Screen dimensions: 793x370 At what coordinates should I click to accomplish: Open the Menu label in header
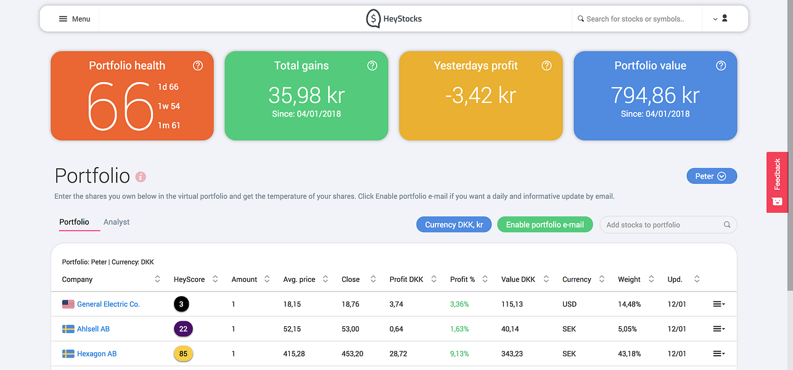coord(81,19)
